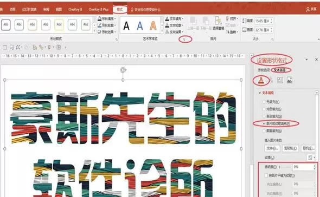Click the Tell Me search box
Image resolution: width=320 pixels, height=197 pixels.
tap(146, 10)
